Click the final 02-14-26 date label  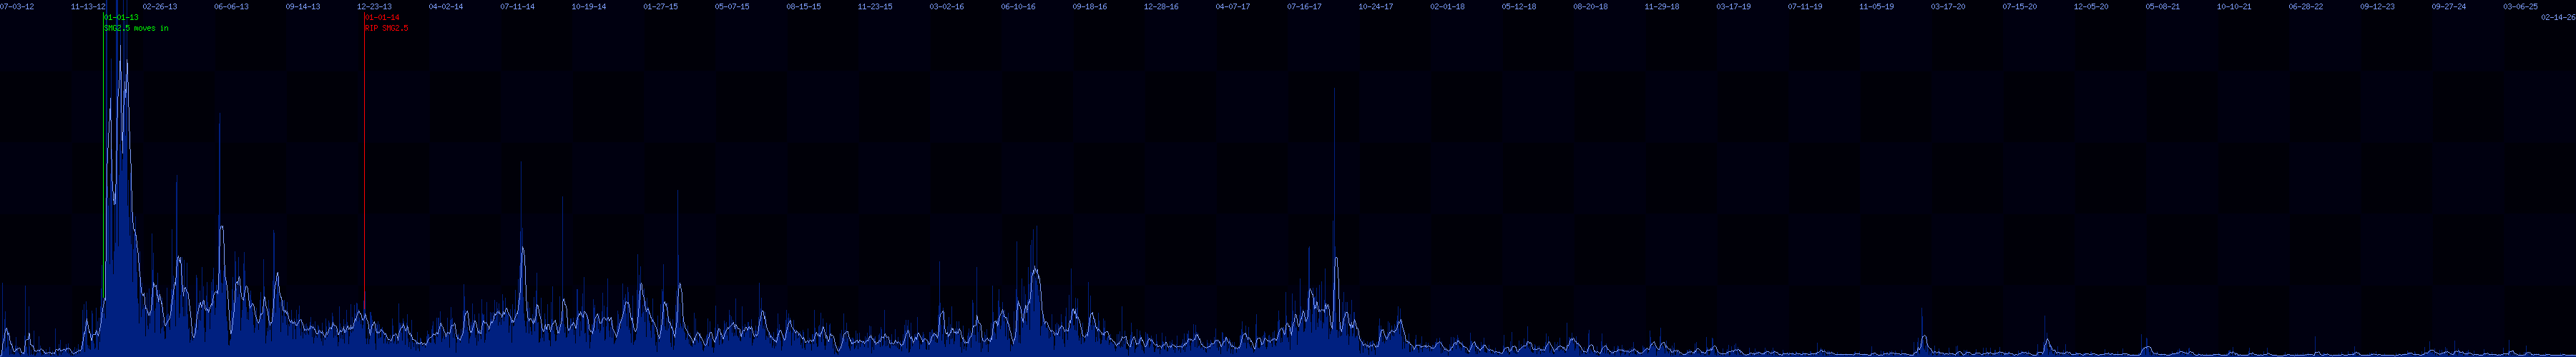[2558, 17]
